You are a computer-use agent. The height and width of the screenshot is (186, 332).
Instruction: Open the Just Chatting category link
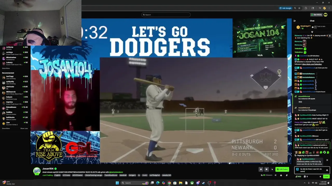47,175
